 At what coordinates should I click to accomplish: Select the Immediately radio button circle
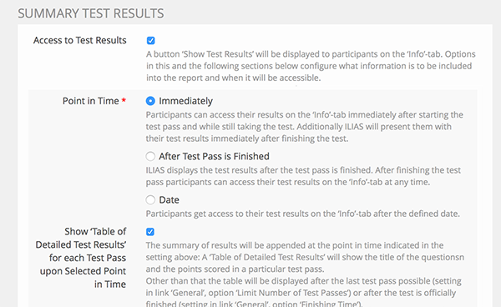click(x=150, y=101)
